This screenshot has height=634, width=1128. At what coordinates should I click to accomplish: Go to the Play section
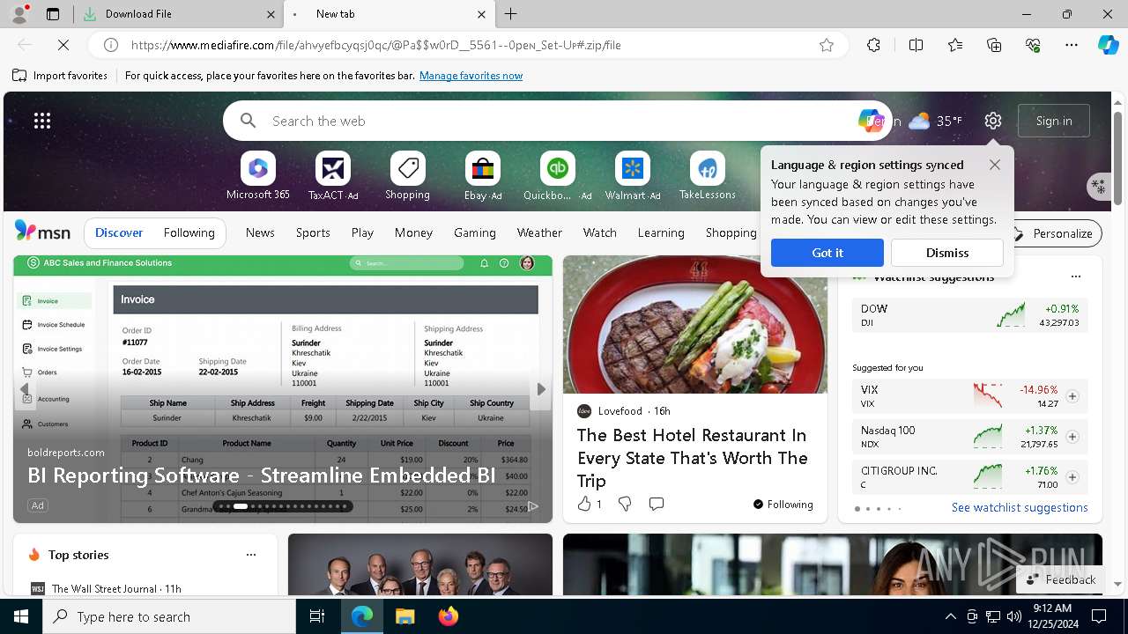362,233
